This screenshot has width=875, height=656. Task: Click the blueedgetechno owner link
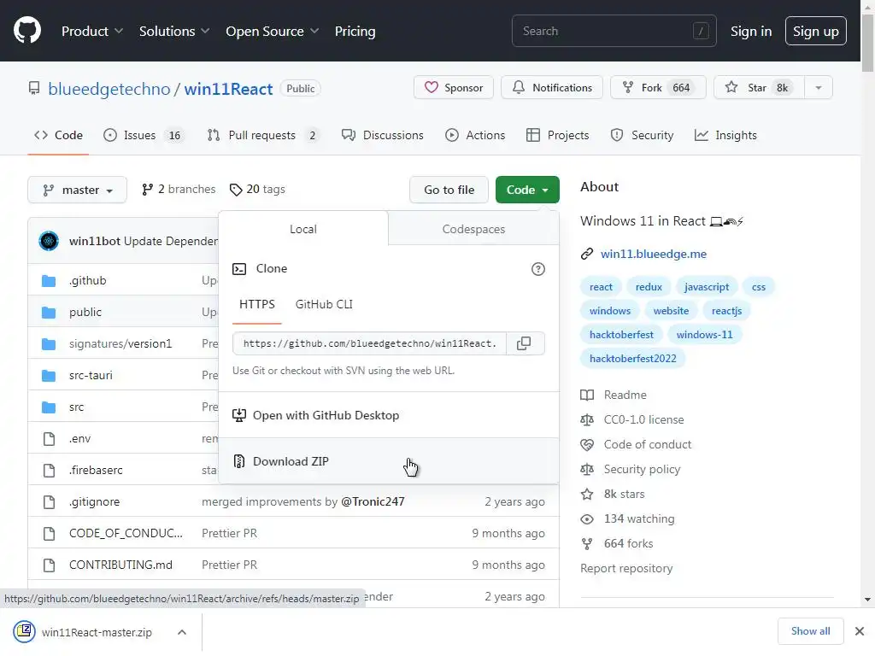click(109, 89)
